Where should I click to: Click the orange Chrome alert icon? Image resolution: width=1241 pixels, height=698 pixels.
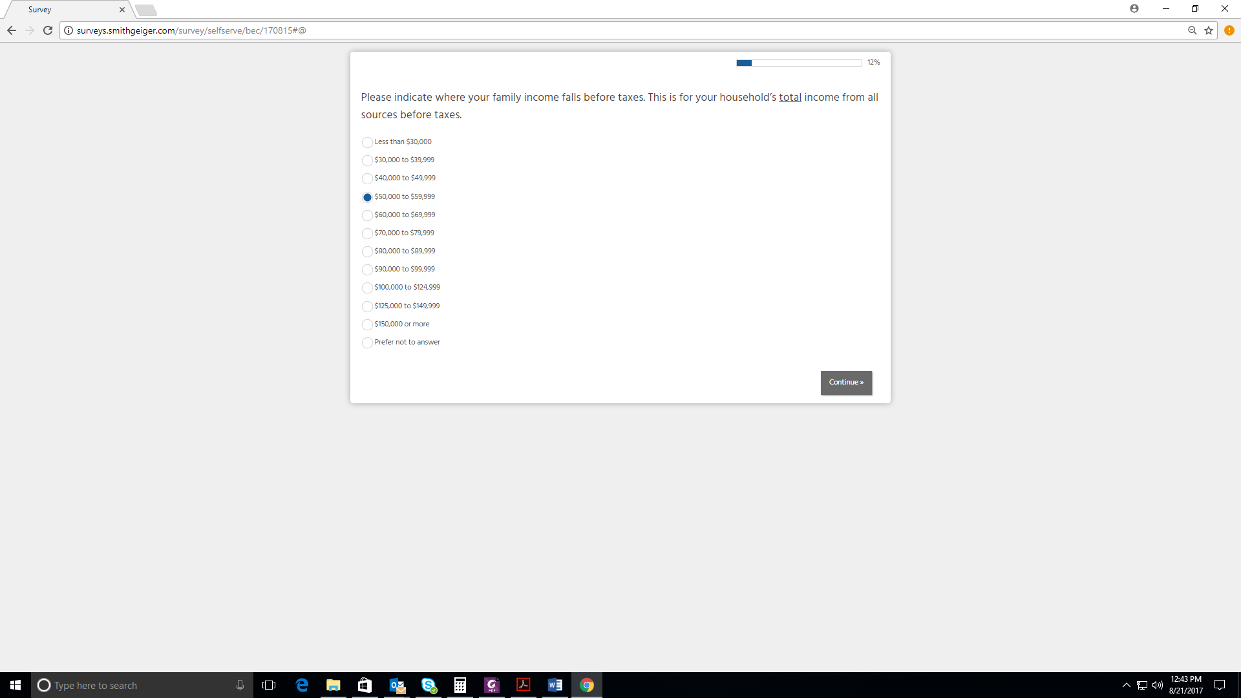[x=1229, y=30]
